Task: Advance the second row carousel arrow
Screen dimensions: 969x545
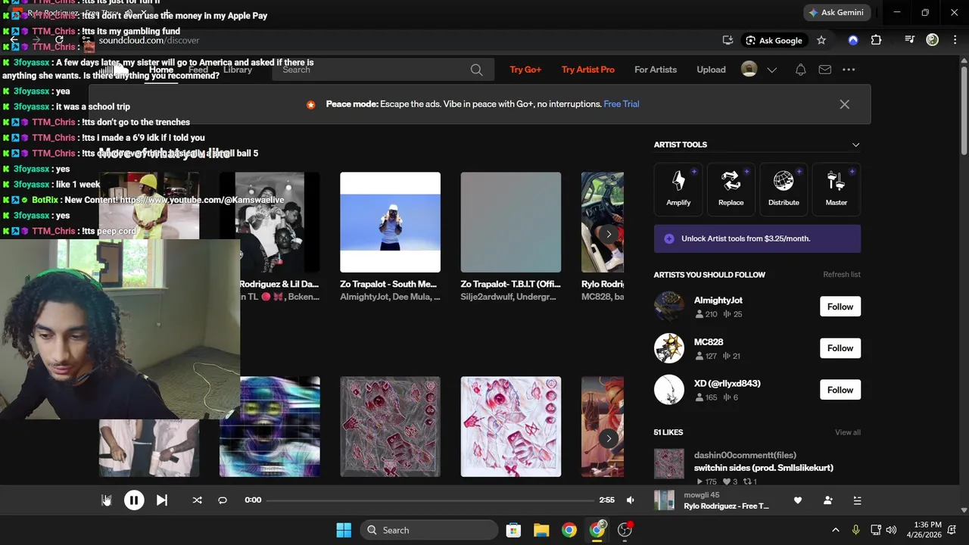Action: [609, 438]
